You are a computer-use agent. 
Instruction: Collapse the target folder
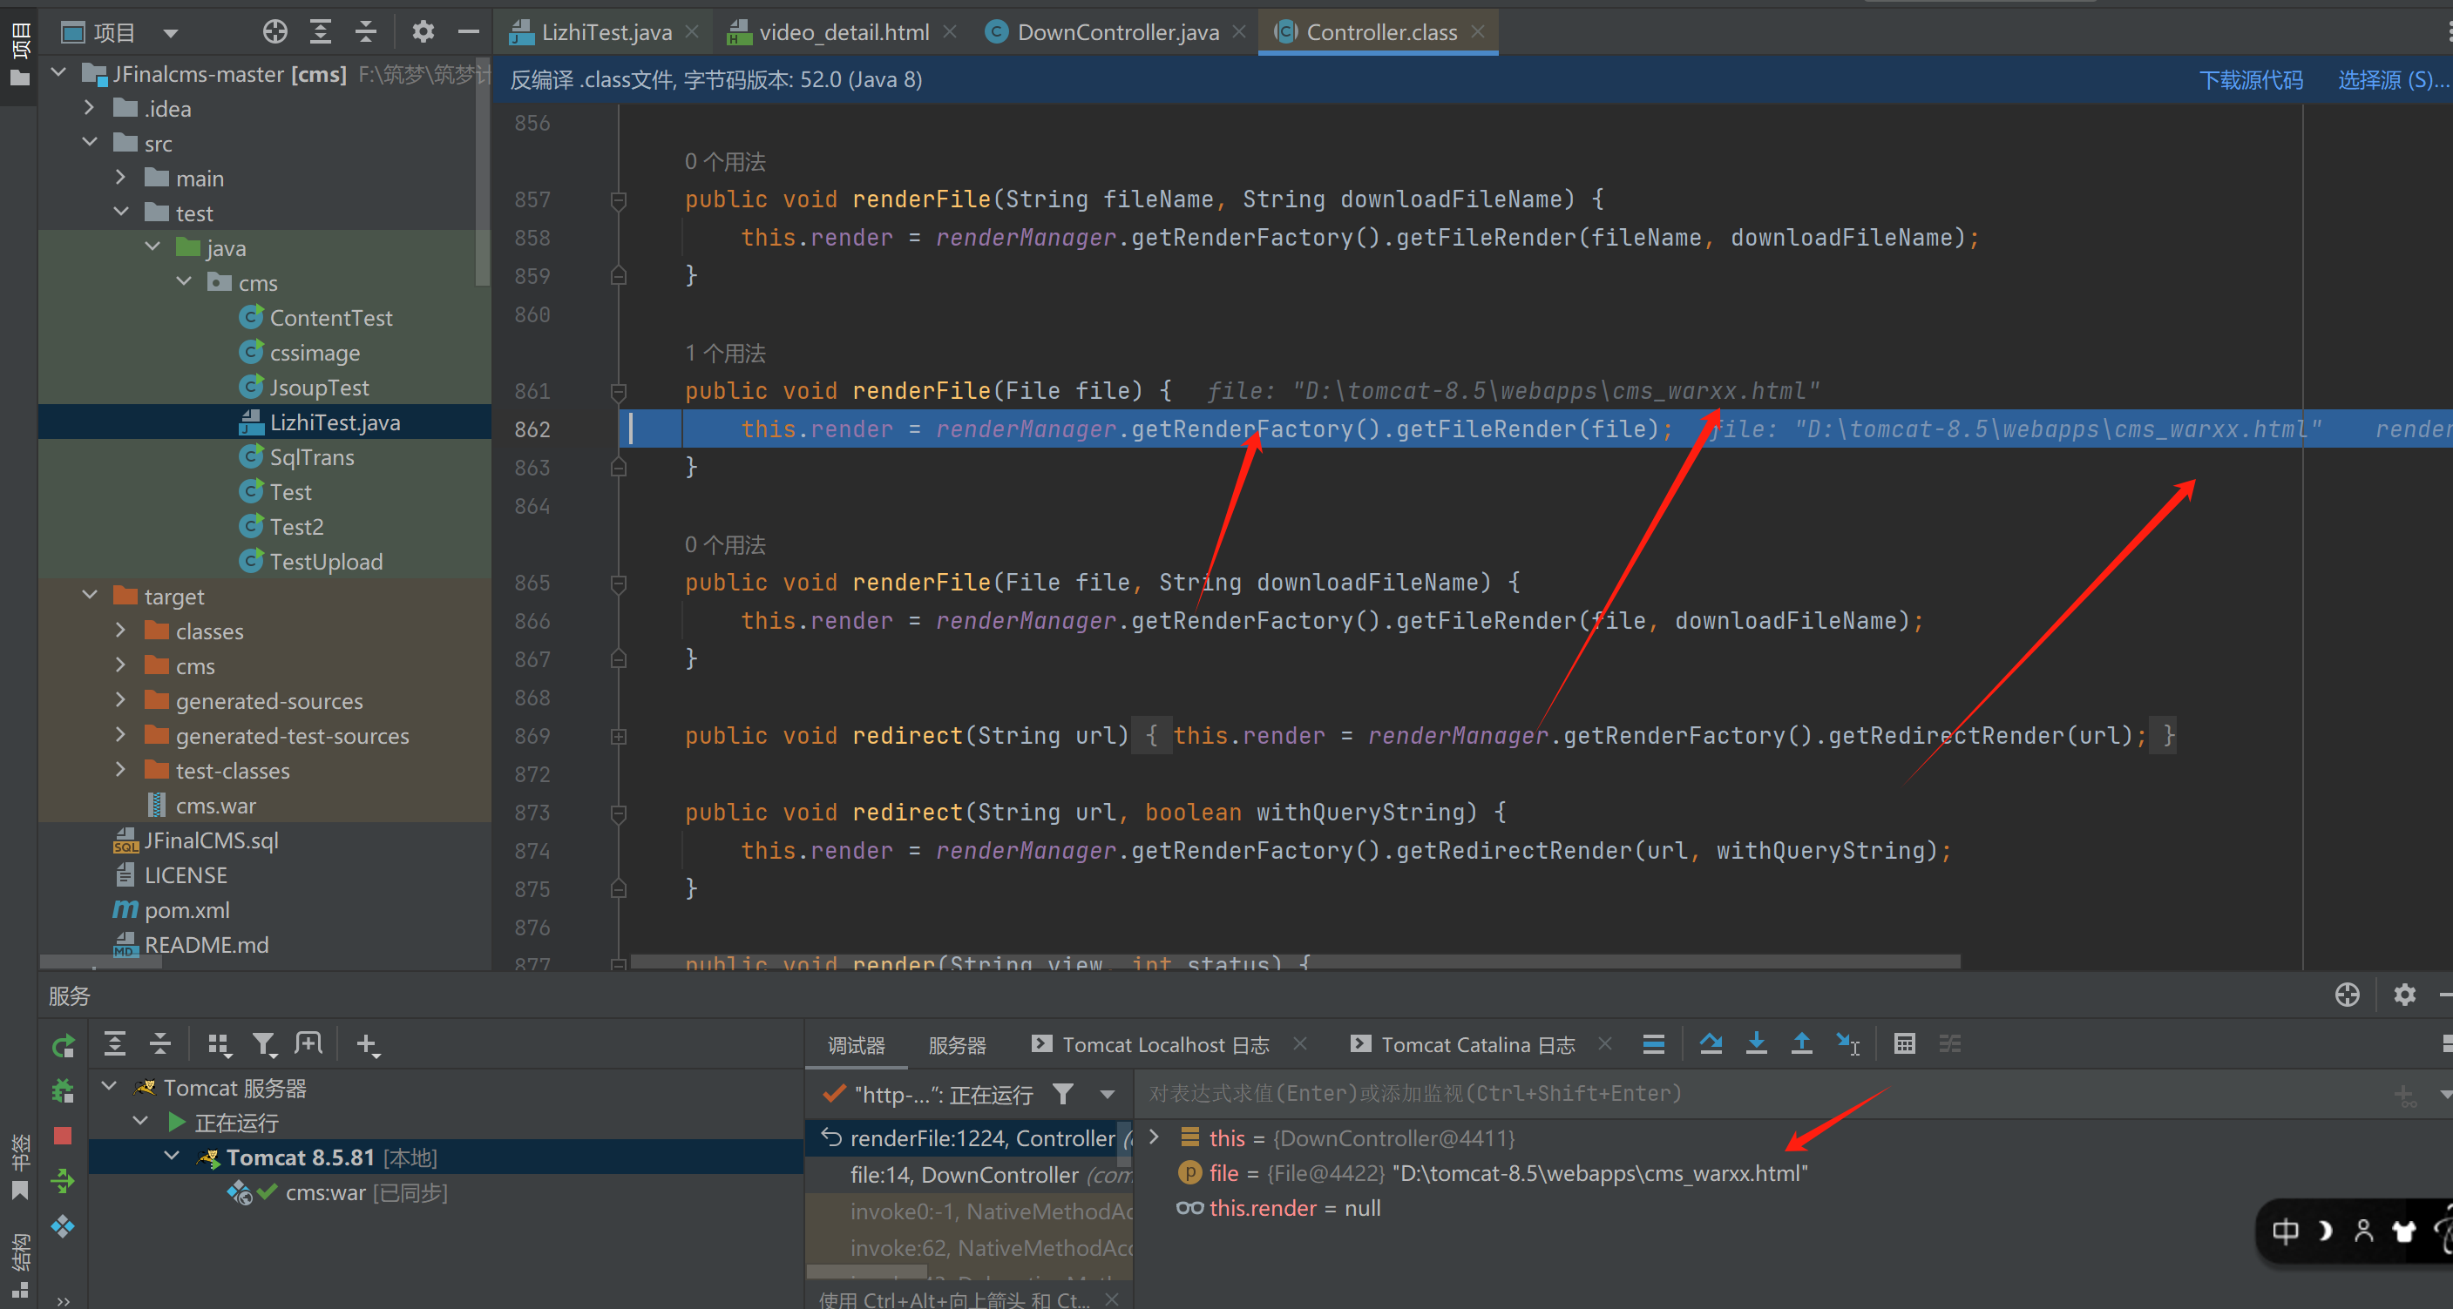click(90, 595)
